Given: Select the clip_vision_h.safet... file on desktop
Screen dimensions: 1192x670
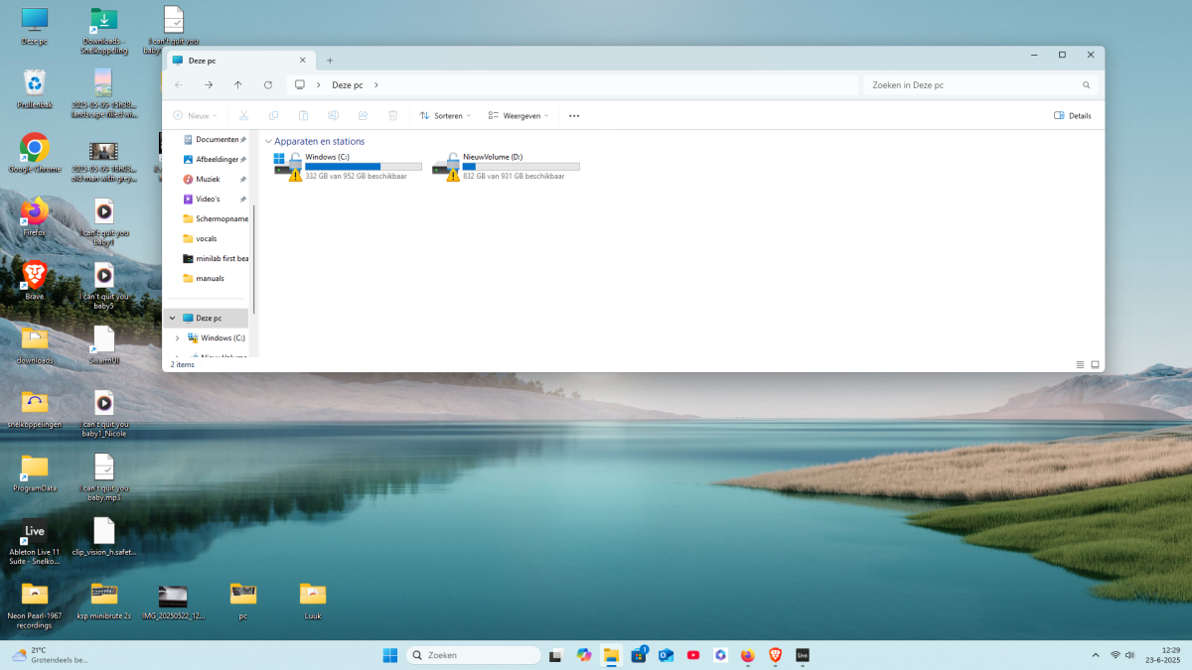Looking at the screenshot, I should pyautogui.click(x=104, y=537).
